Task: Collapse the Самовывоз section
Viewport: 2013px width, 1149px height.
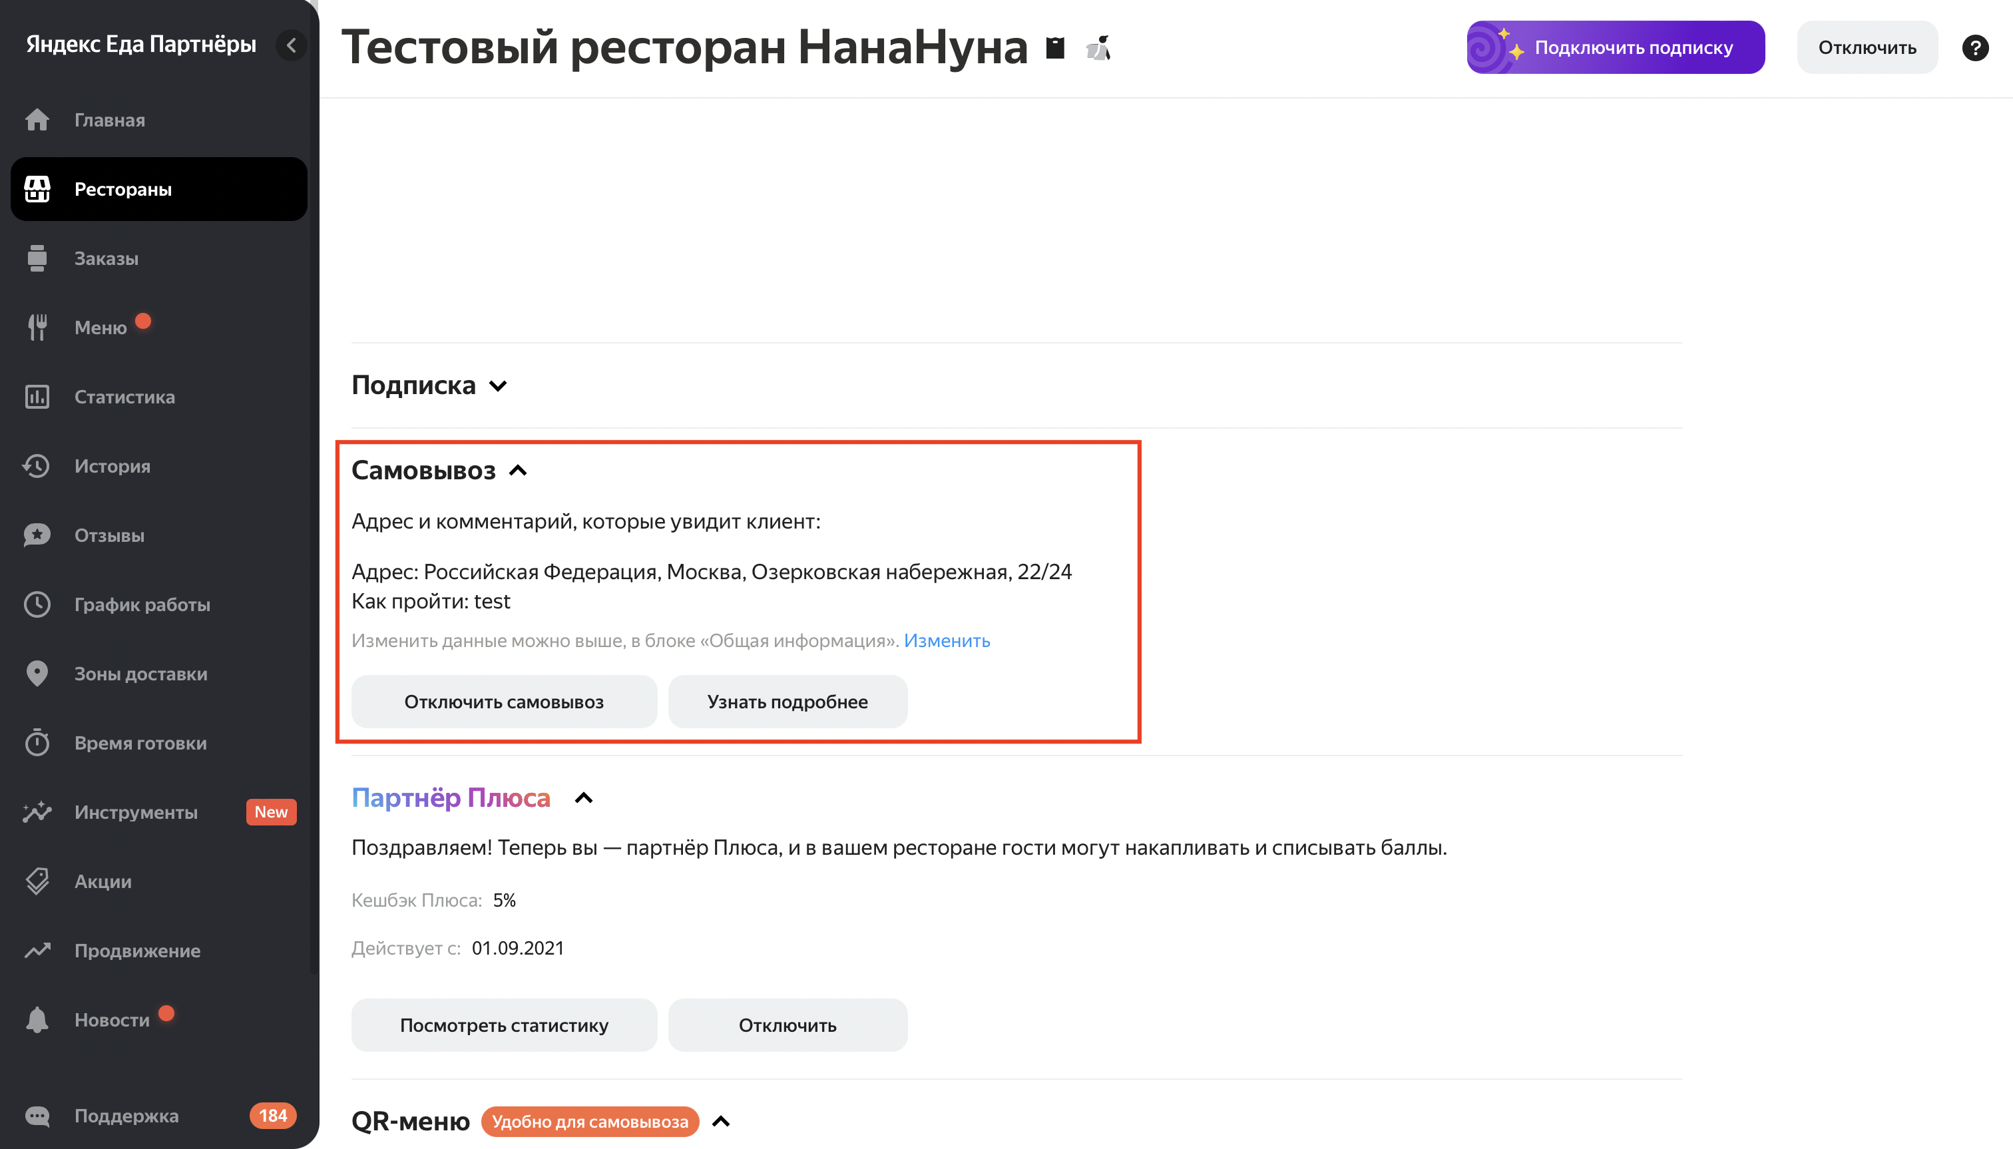Action: pyautogui.click(x=518, y=471)
